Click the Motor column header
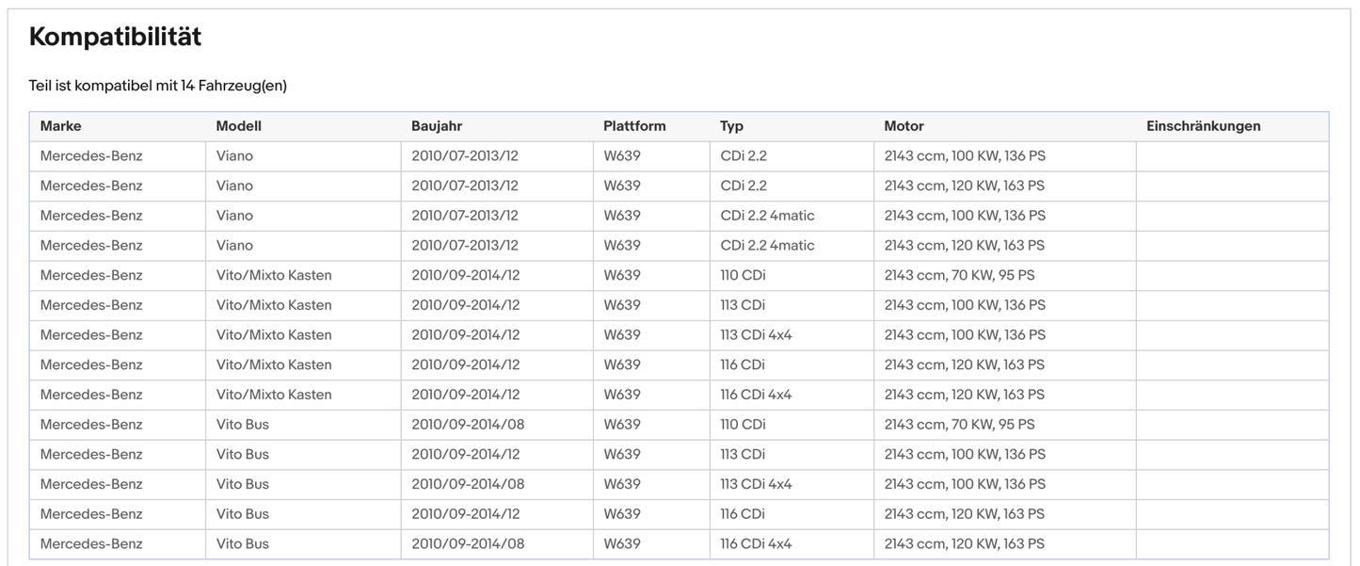The image size is (1360, 566). (904, 126)
